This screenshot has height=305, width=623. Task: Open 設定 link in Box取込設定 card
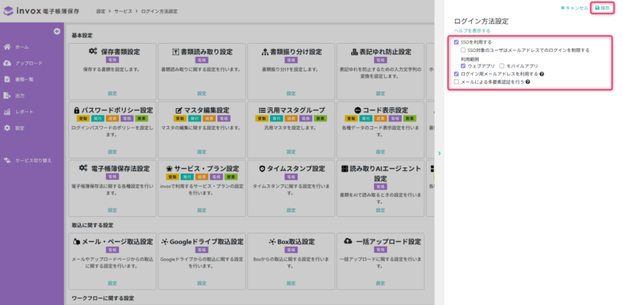(x=291, y=283)
